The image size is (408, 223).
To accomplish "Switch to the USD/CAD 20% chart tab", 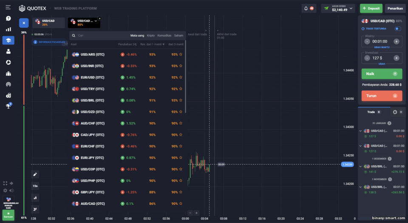I will [x=48, y=23].
